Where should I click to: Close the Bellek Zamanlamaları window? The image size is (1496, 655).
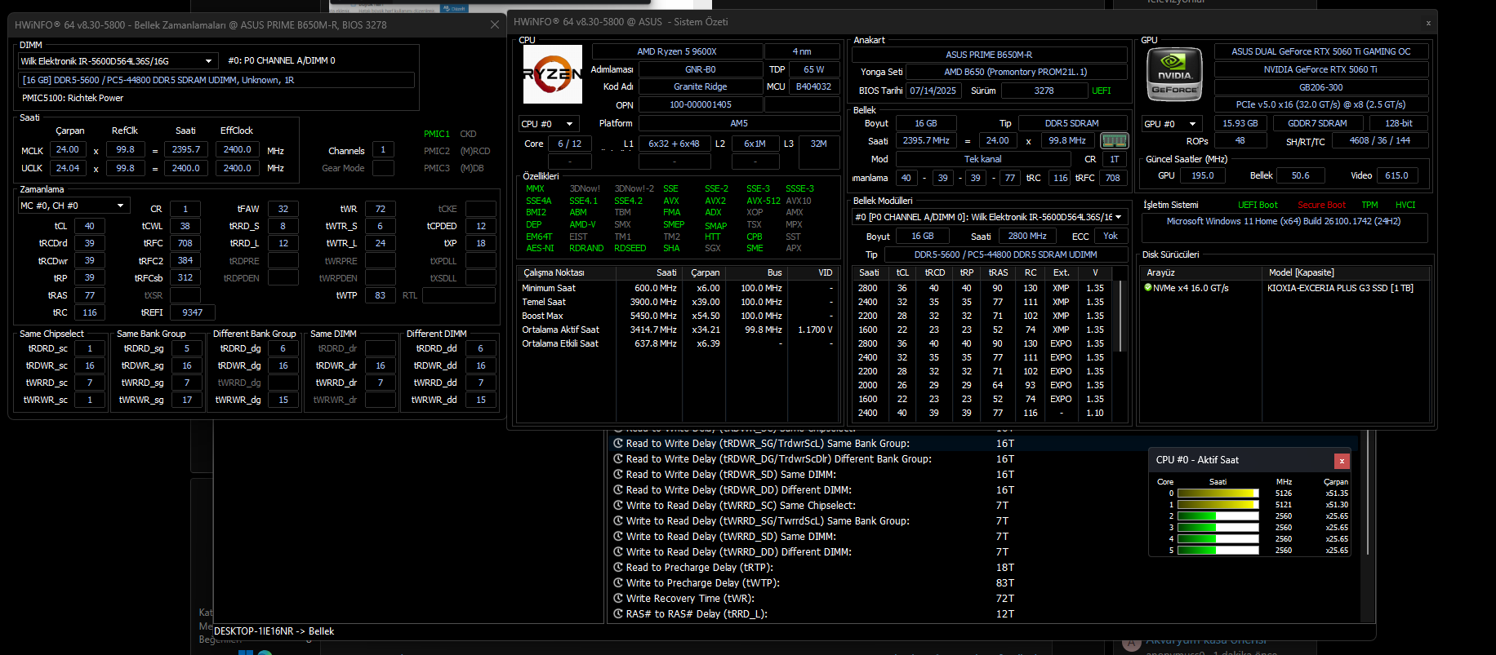point(494,25)
